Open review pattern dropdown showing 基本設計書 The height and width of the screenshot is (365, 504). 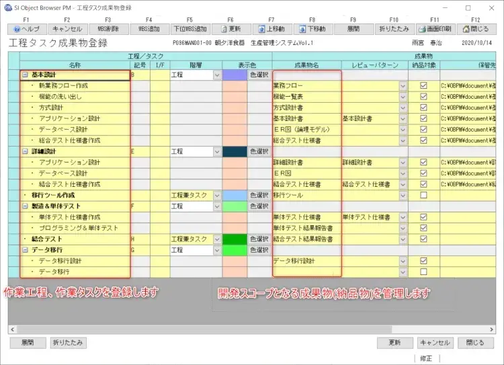(x=403, y=119)
